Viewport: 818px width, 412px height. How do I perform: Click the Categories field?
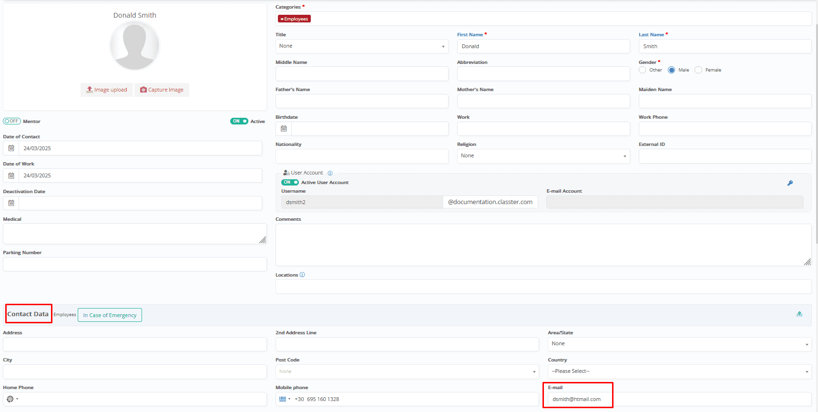click(x=543, y=19)
